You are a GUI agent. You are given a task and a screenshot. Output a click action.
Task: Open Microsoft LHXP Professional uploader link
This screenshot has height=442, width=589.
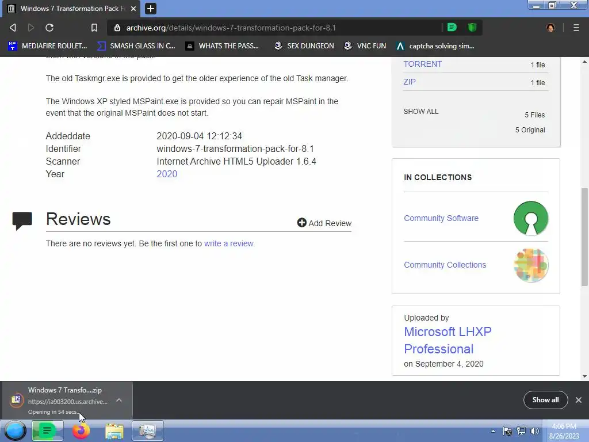coord(448,340)
